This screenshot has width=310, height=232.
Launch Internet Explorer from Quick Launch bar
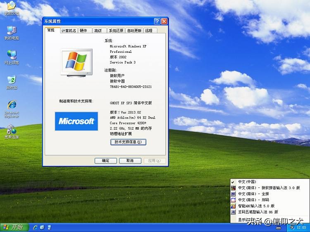(36, 227)
